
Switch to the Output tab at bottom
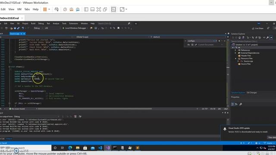pyautogui.click(x=9, y=139)
